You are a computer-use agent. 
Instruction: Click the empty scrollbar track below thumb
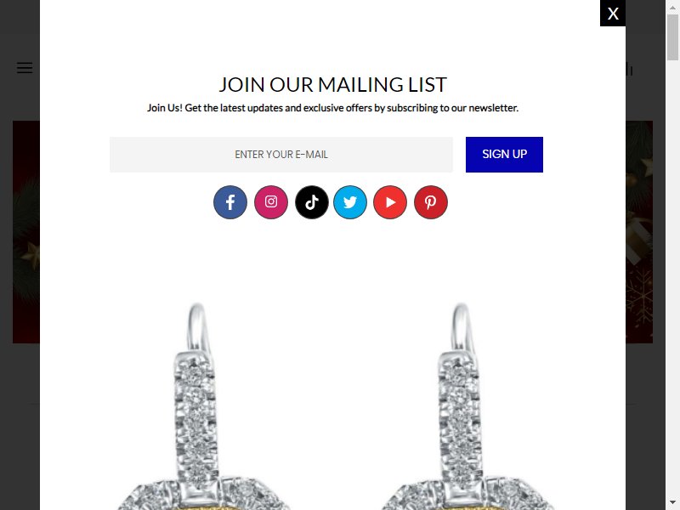(672, 278)
